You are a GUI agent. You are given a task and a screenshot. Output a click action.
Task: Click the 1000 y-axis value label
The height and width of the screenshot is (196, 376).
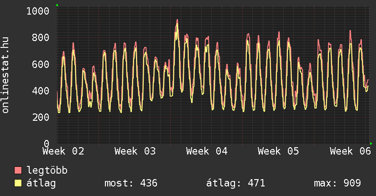pyautogui.click(x=38, y=11)
